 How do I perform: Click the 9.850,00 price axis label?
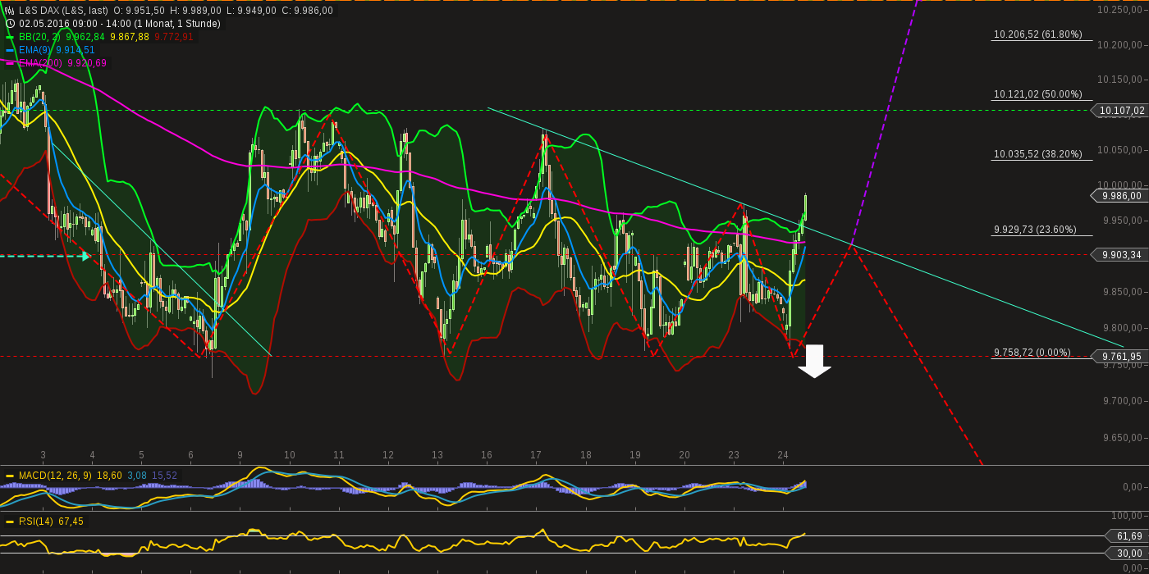[1124, 292]
